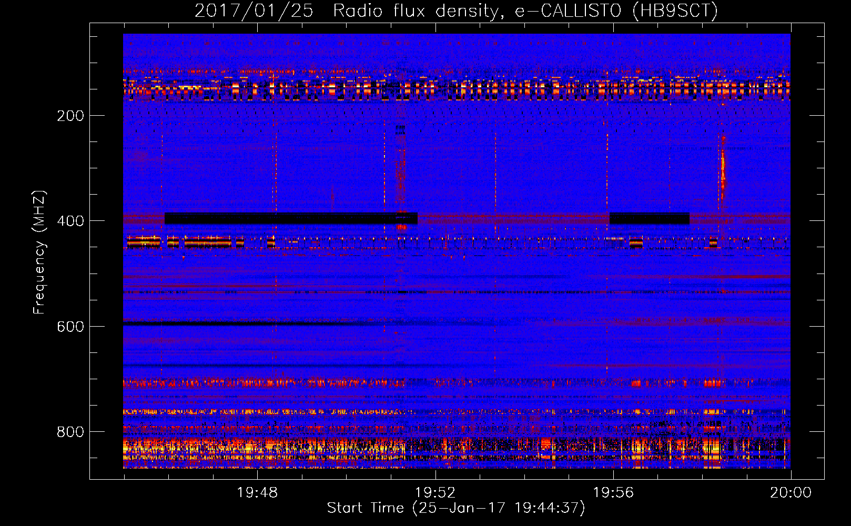Click the 20:00 time tick label
The width and height of the screenshot is (851, 526).
[791, 493]
